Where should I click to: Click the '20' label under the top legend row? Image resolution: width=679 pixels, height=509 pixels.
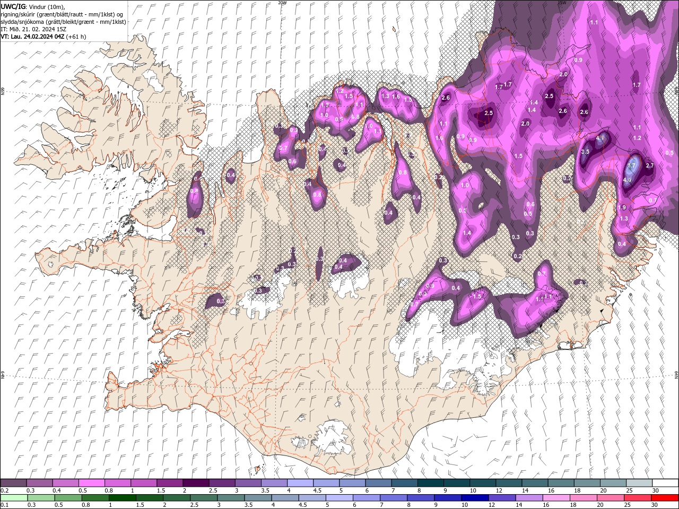tap(604, 490)
